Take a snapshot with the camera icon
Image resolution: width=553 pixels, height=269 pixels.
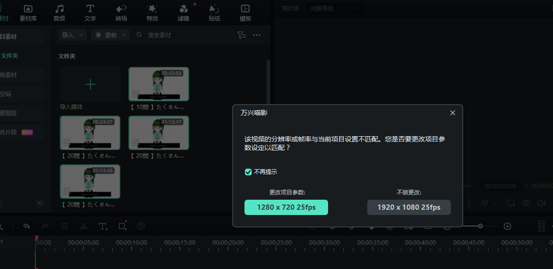(526, 203)
